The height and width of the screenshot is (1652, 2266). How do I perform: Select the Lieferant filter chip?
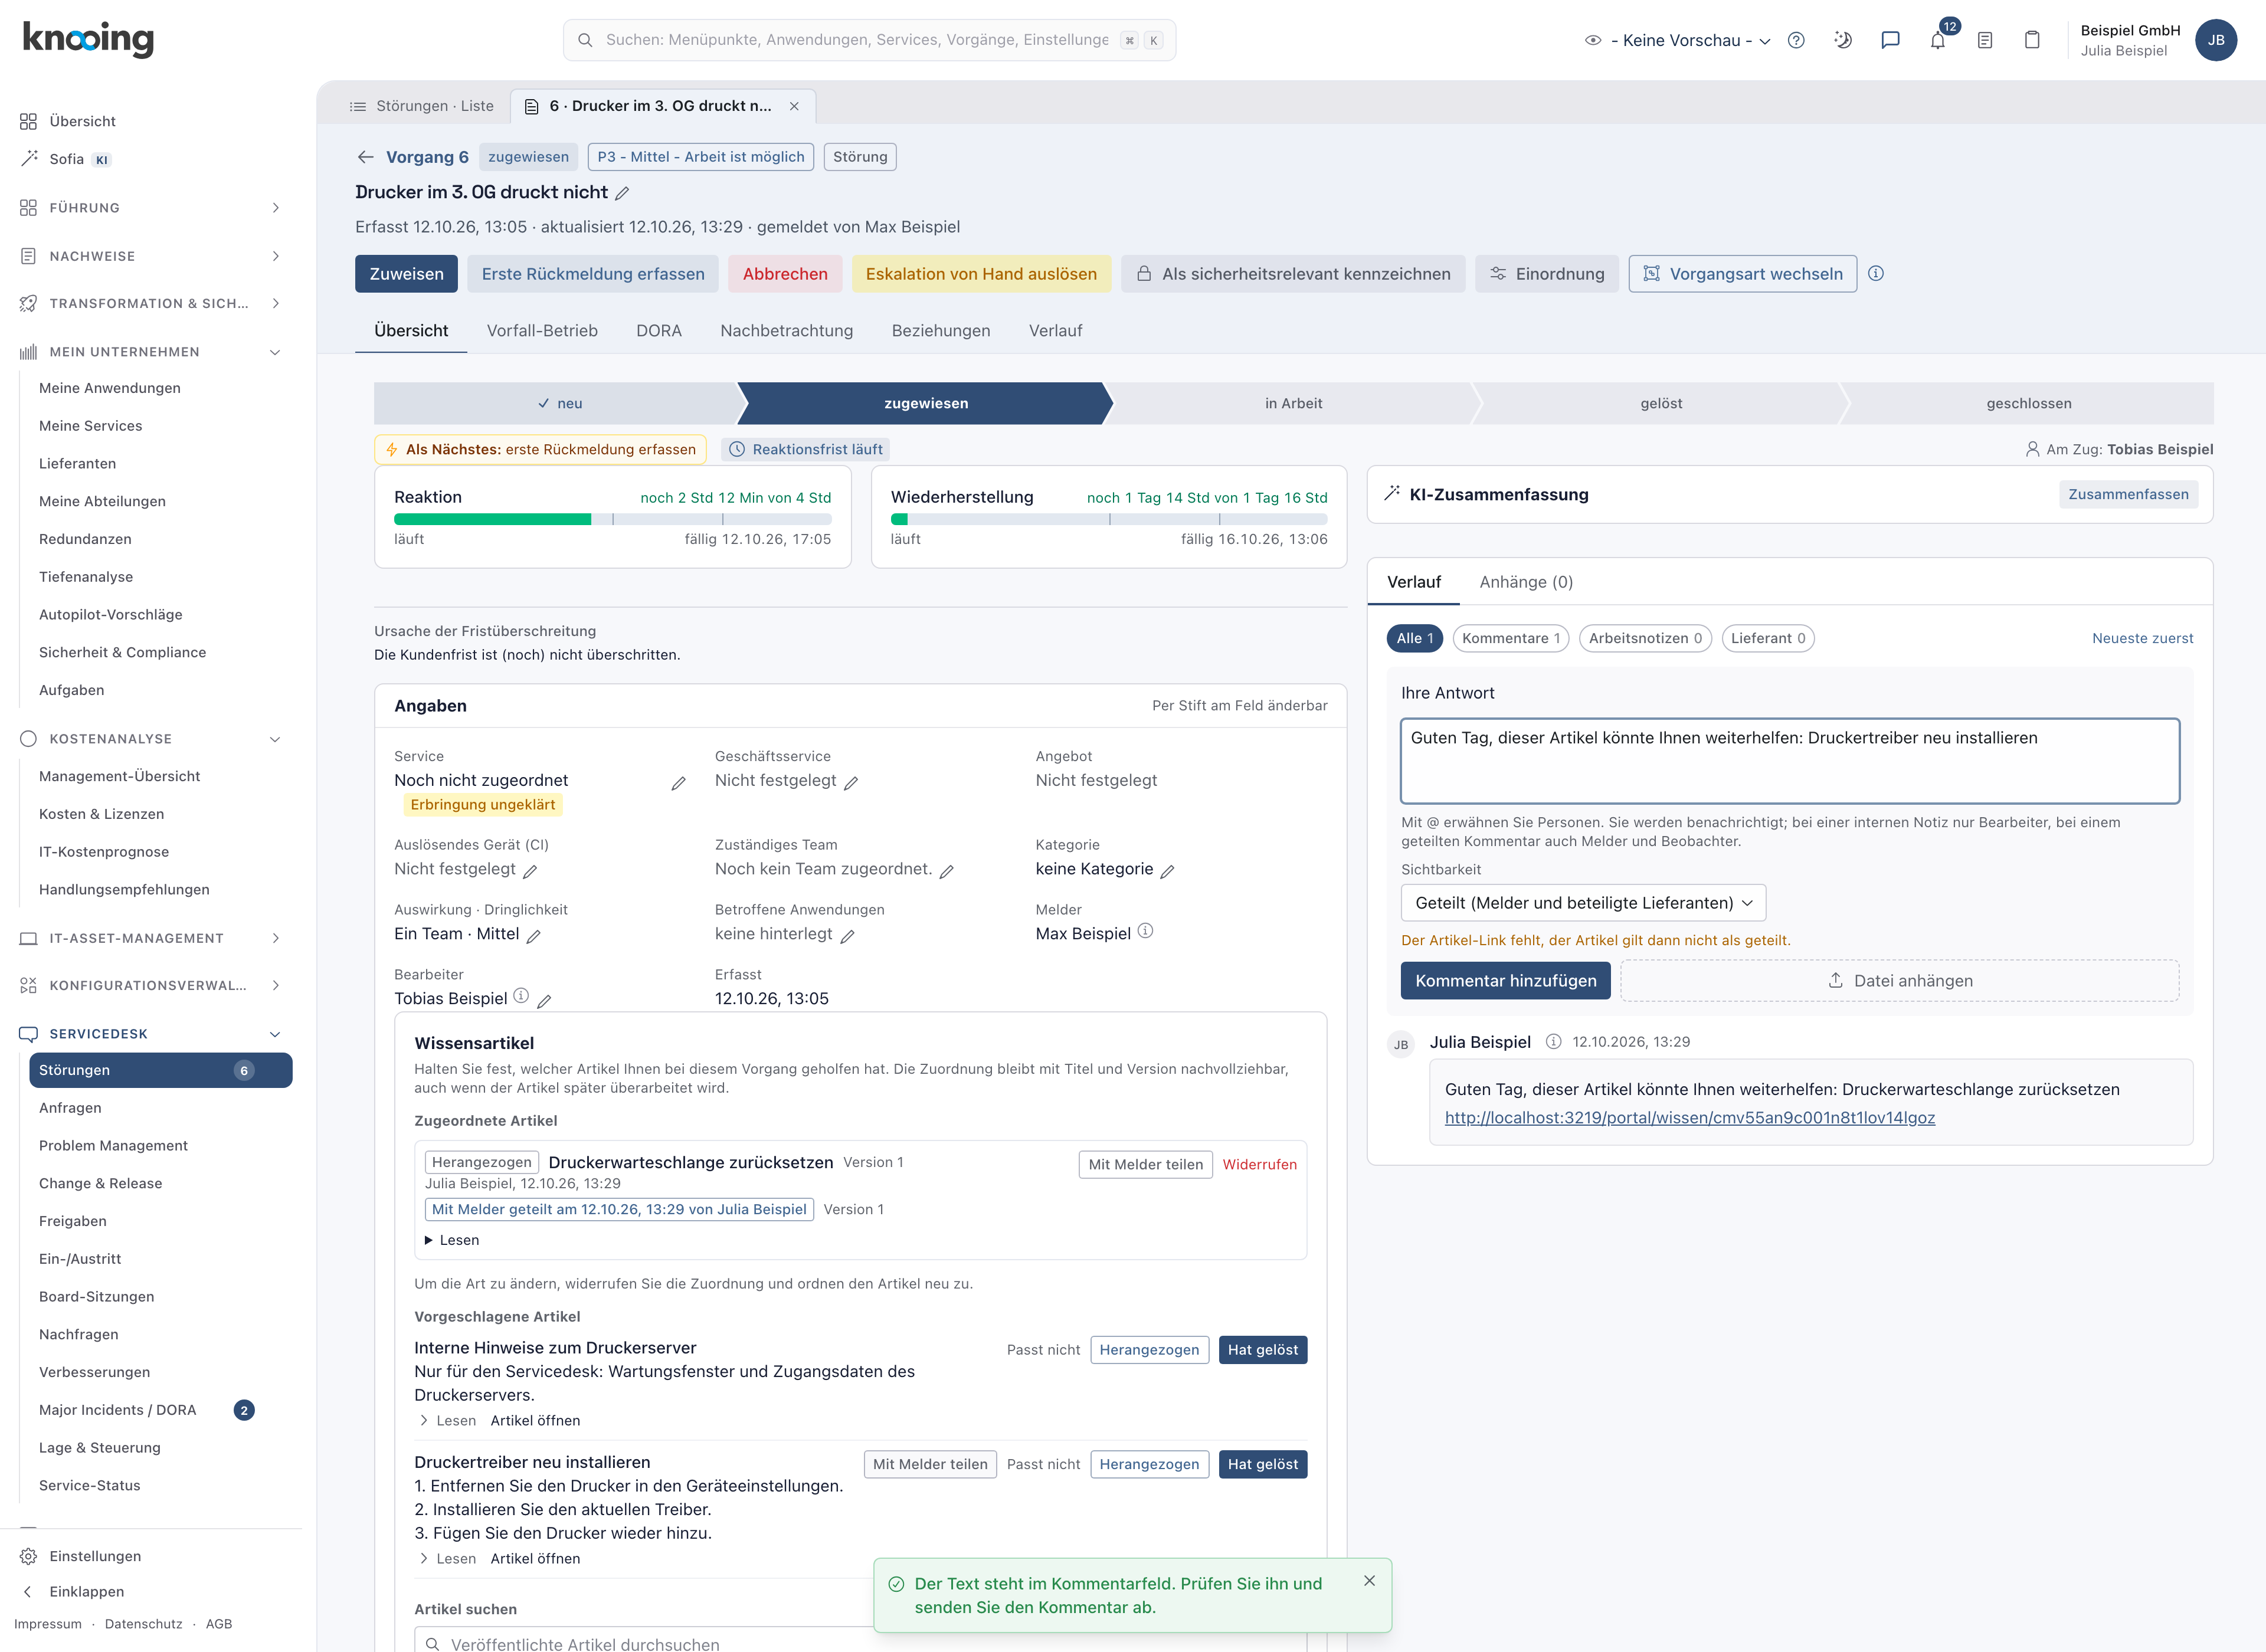pyautogui.click(x=1768, y=638)
